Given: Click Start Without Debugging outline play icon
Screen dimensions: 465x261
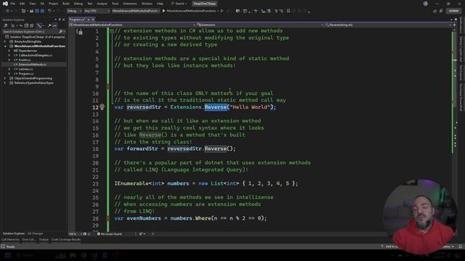Looking at the screenshot, I should pyautogui.click(x=222, y=11).
